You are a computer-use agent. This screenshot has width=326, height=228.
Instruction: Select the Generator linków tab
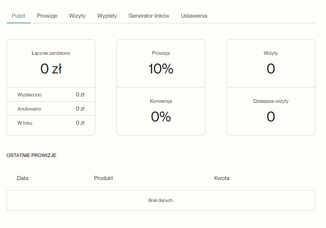click(149, 16)
